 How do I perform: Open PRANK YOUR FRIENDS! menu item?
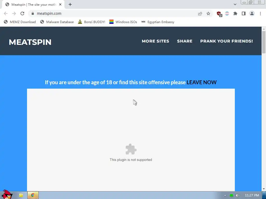pos(227,41)
